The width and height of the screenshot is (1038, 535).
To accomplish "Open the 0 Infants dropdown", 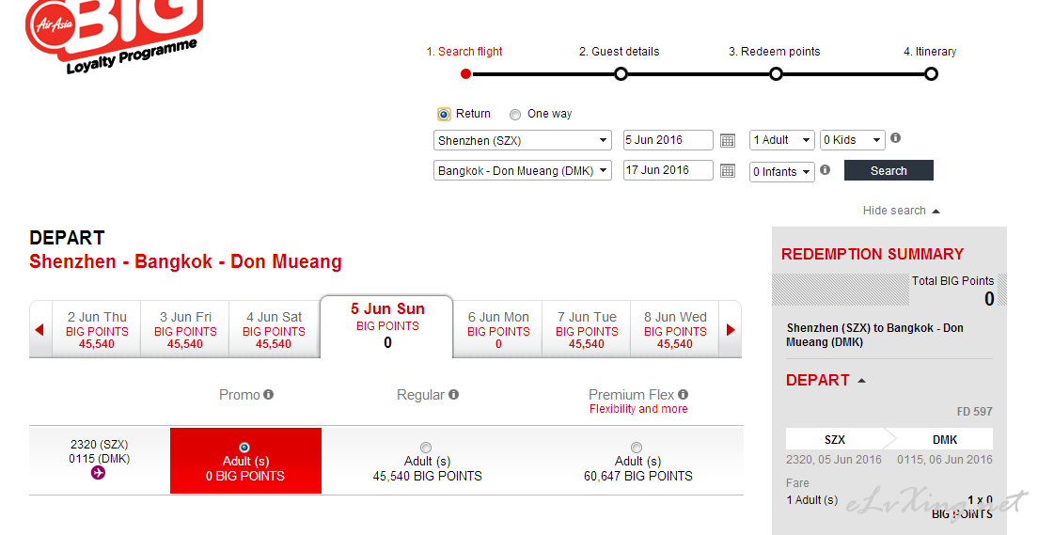I will click(782, 171).
